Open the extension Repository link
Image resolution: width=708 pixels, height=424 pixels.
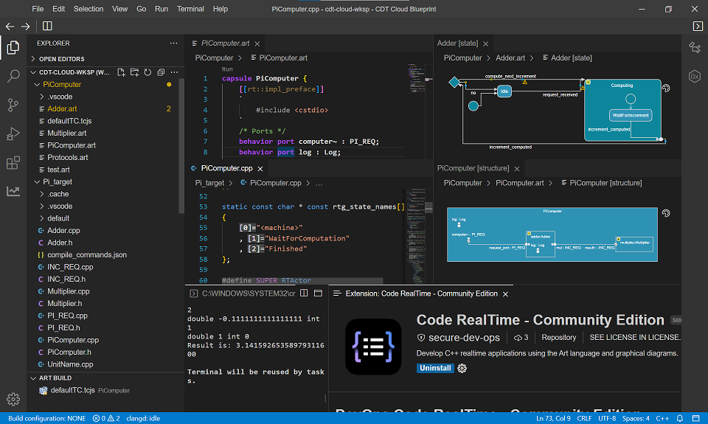pos(558,337)
